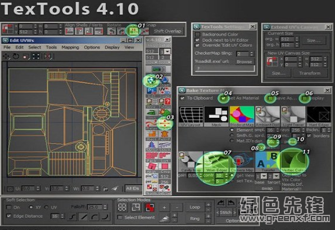The height and width of the screenshot is (230, 335).
Task: Open the Tools menu in Edit UVWs
Action: [51, 47]
